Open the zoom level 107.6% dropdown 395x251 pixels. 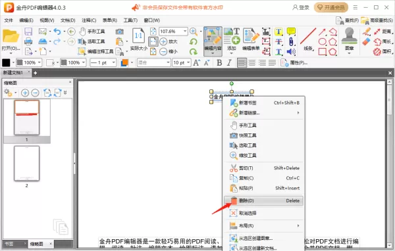(185, 32)
